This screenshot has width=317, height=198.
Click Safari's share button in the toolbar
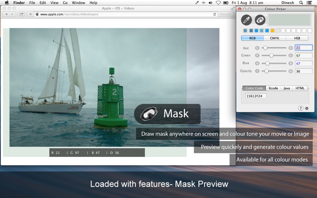click(21, 14)
